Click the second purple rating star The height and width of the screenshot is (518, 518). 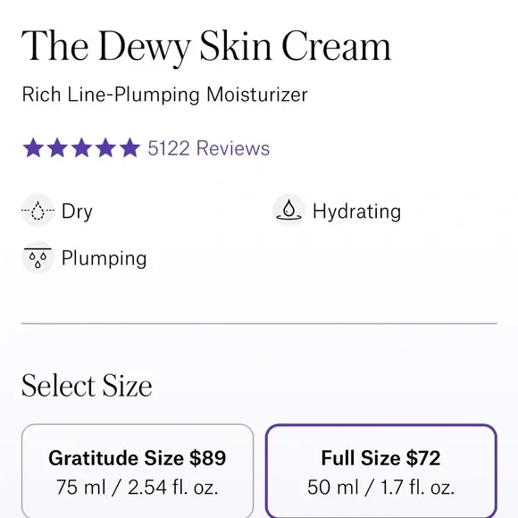pyautogui.click(x=57, y=147)
